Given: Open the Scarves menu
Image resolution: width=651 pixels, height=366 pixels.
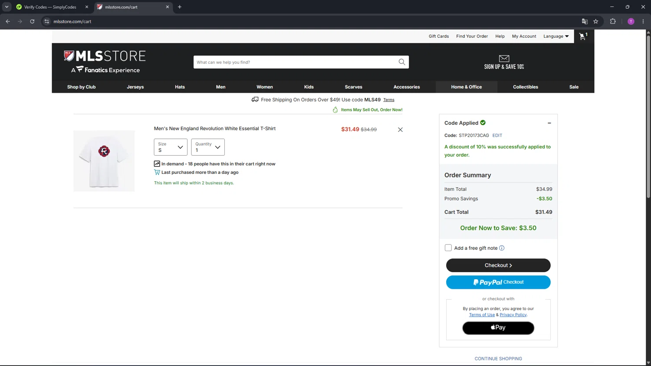Looking at the screenshot, I should point(353,87).
